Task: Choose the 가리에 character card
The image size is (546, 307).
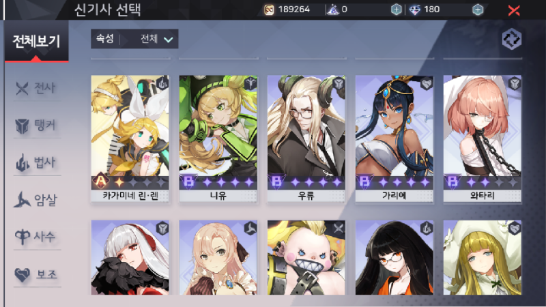Action: click(394, 138)
